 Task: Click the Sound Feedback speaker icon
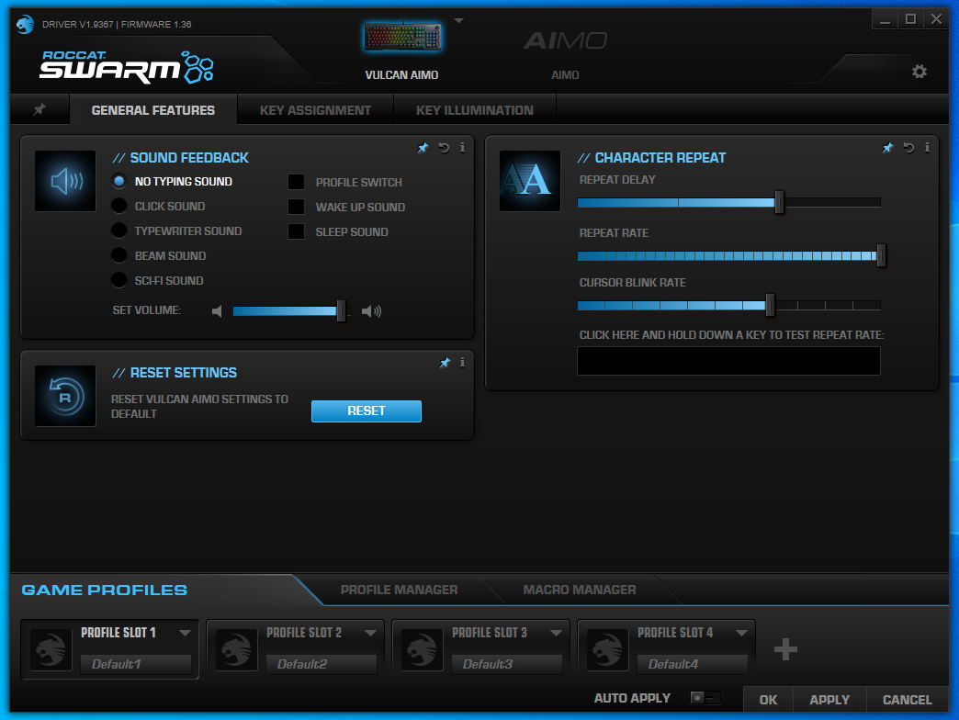click(x=65, y=181)
